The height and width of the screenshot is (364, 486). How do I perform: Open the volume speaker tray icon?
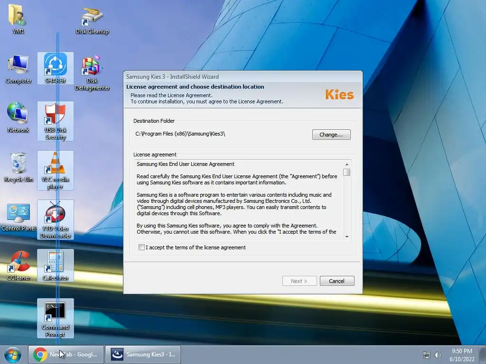pyautogui.click(x=438, y=355)
